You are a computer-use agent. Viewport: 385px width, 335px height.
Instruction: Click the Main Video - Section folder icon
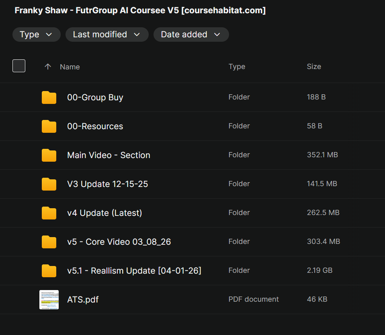(x=49, y=155)
